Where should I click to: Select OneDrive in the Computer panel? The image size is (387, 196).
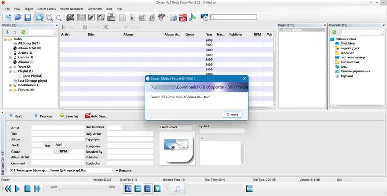(x=347, y=43)
